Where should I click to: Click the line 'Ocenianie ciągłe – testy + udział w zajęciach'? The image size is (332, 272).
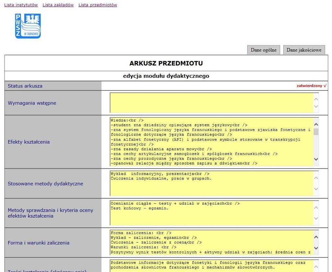[175, 203]
